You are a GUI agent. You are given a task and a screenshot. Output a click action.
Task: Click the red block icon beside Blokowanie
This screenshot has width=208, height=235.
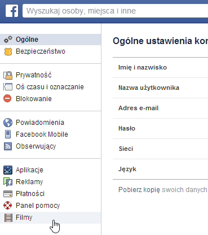(x=7, y=98)
